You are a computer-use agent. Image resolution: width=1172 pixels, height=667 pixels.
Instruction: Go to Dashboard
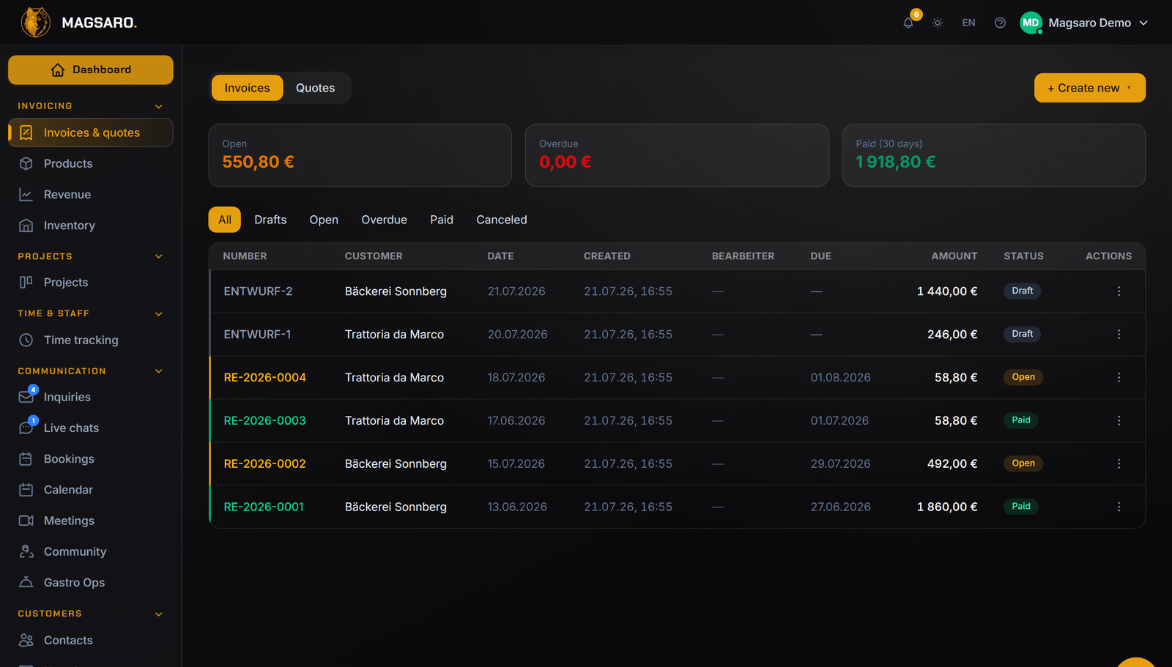point(91,70)
